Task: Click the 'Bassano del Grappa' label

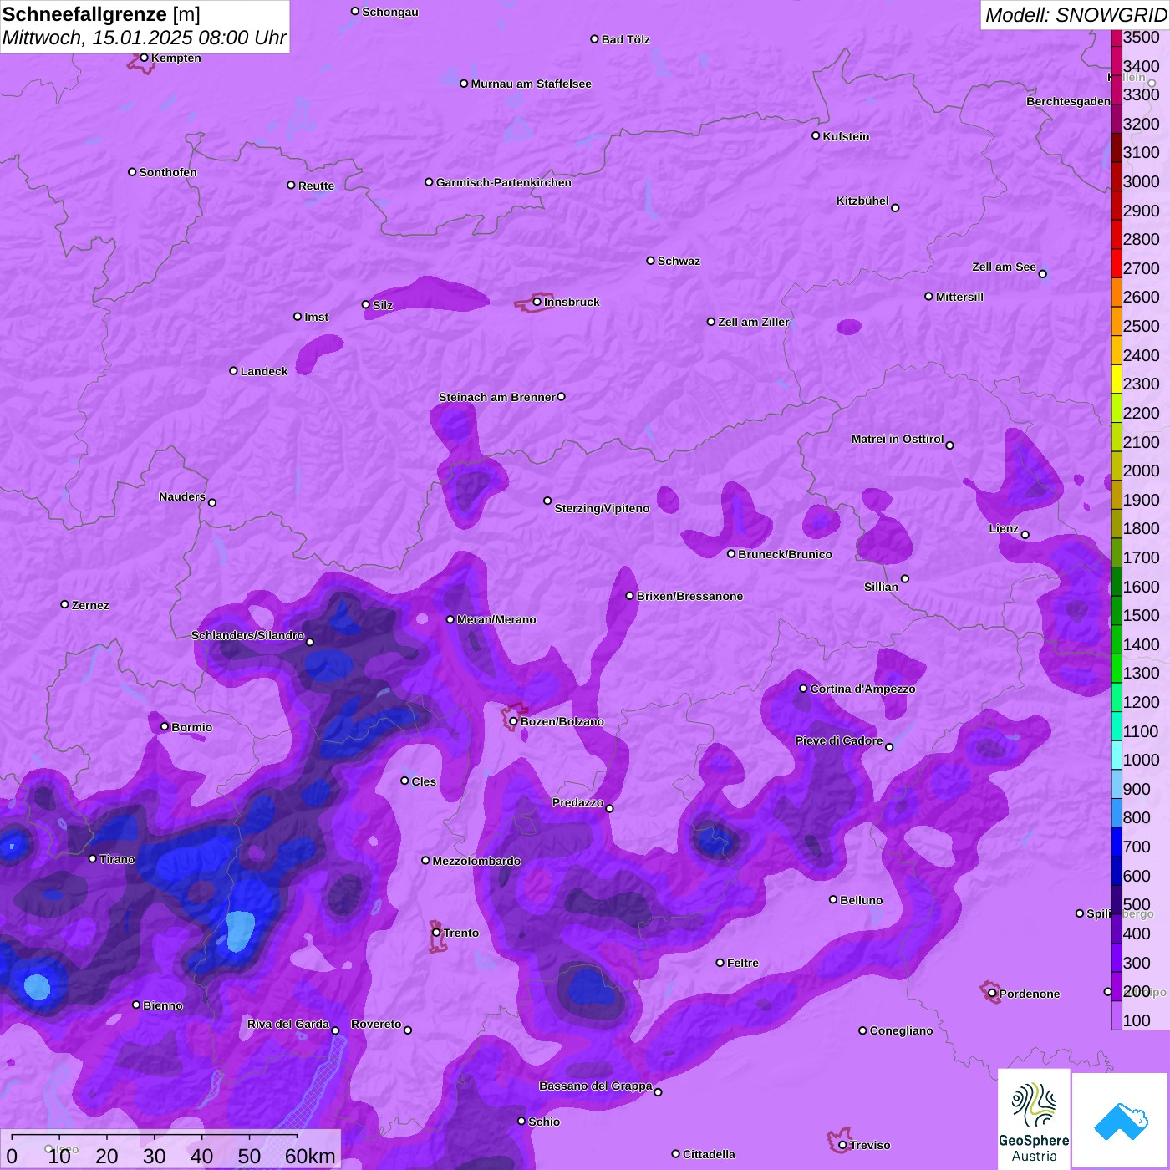Action: coord(595,1086)
